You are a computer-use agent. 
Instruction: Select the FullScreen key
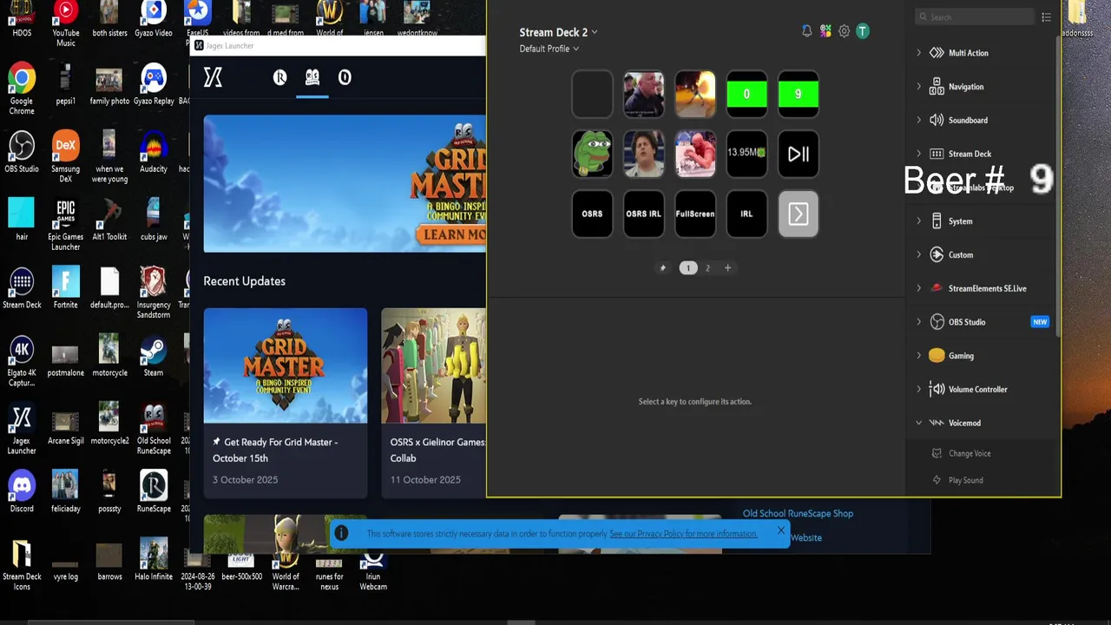click(x=695, y=214)
